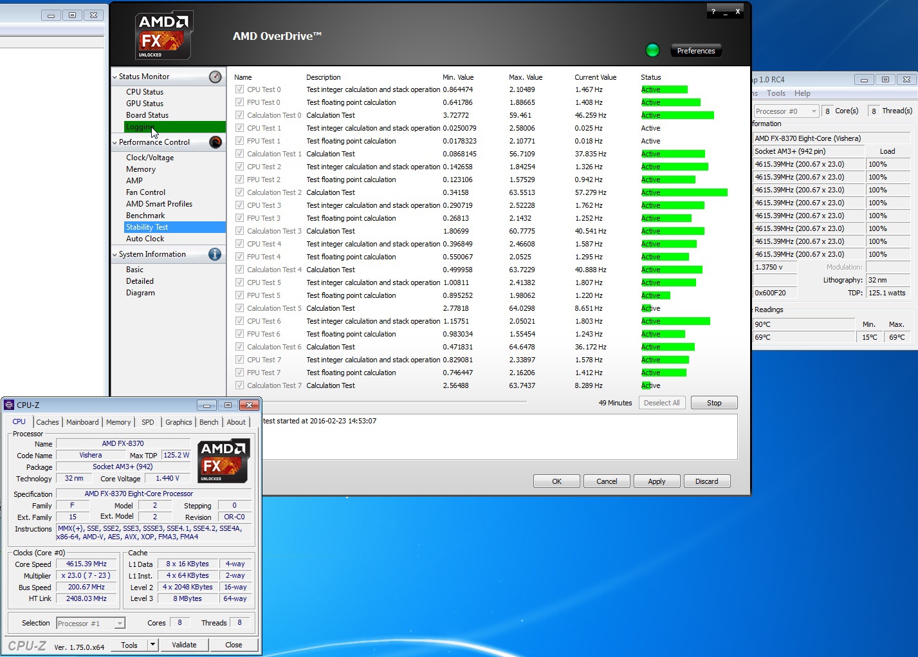The width and height of the screenshot is (918, 657).
Task: Collapse the System Information section
Action: [x=115, y=255]
